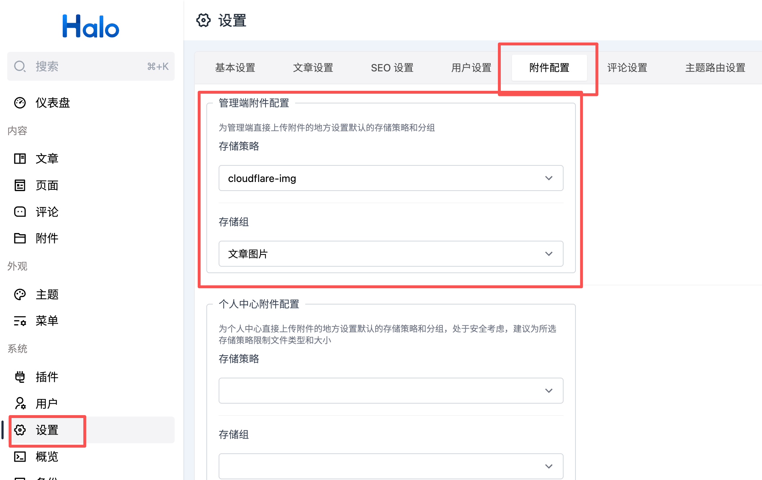Open the Plugins plug icon

pyautogui.click(x=20, y=377)
